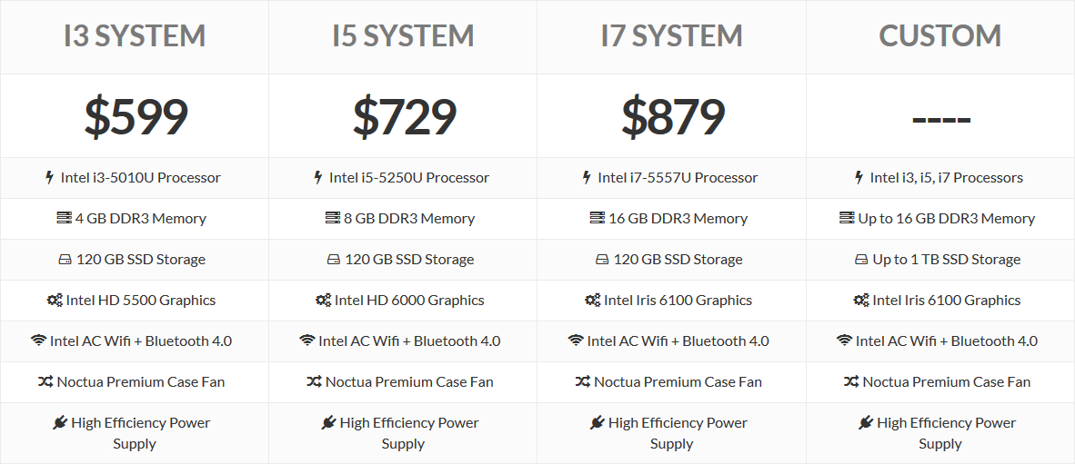The width and height of the screenshot is (1075, 464).
Task: Select the I7 SYSTEM plan heading
Action: pos(671,36)
